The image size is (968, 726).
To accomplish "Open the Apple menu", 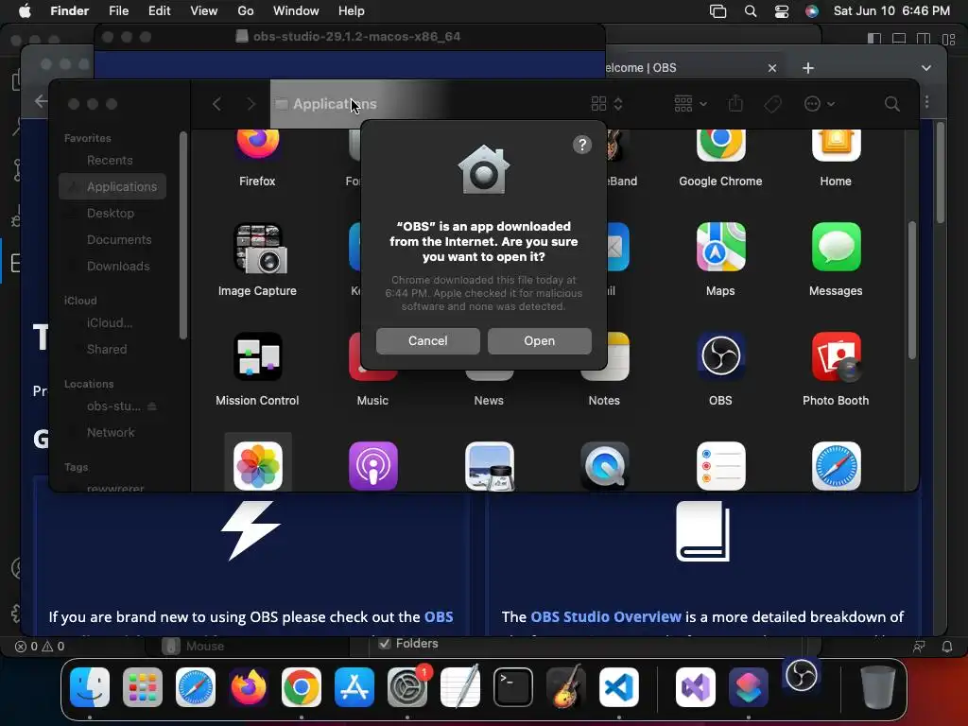I will point(24,11).
